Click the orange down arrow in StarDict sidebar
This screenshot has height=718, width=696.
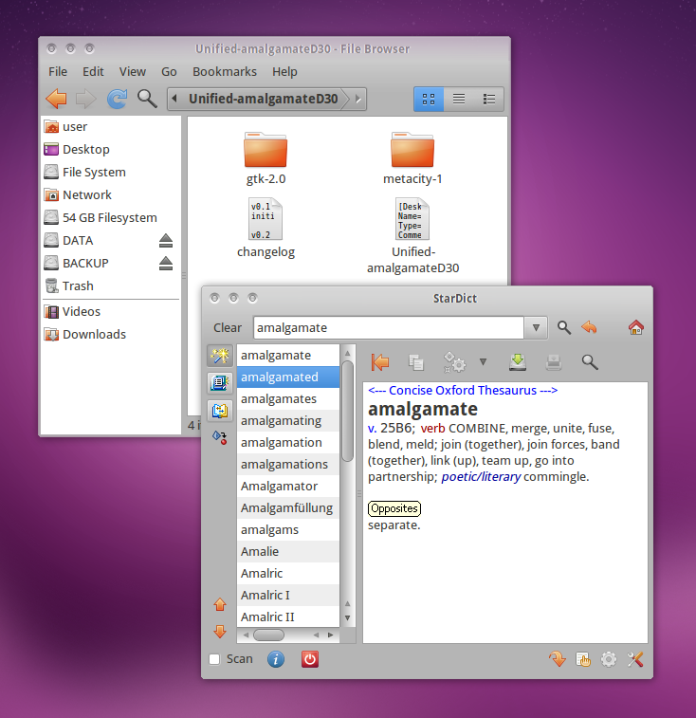pos(220,632)
